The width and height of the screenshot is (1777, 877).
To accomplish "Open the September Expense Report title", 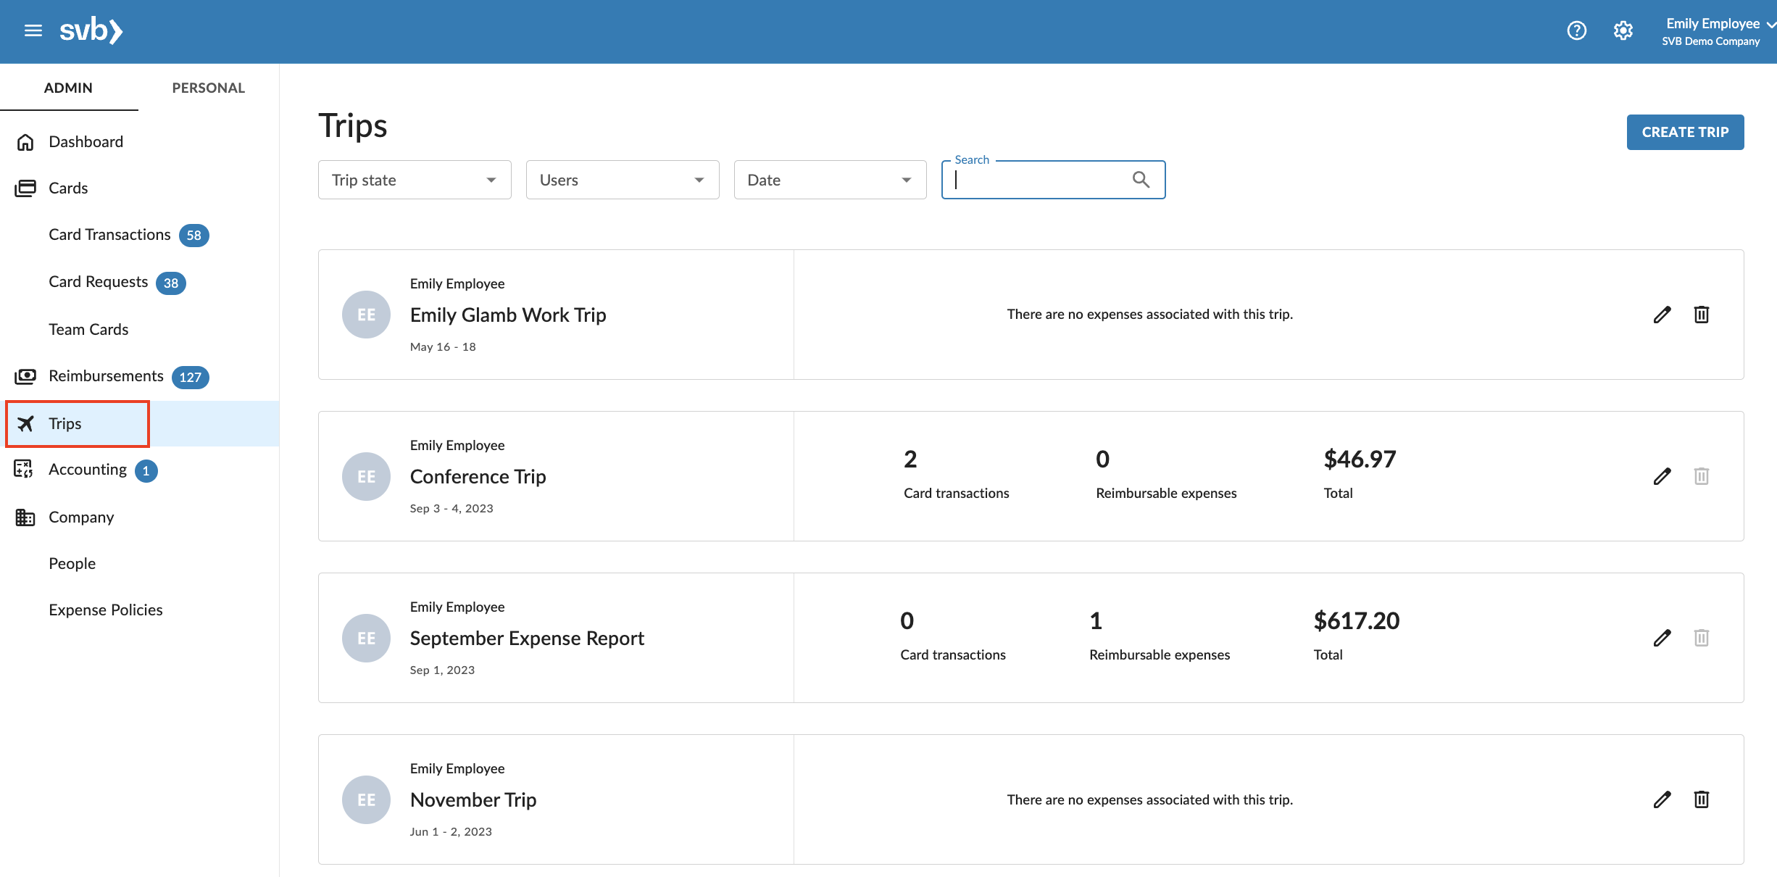I will [527, 639].
